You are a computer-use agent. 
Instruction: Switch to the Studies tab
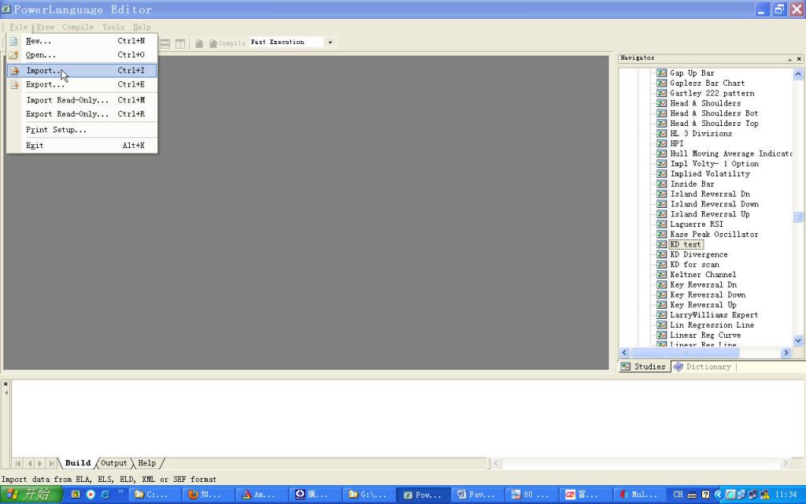coord(644,367)
